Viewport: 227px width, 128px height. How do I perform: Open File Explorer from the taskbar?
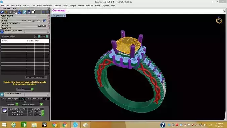pos(34,125)
